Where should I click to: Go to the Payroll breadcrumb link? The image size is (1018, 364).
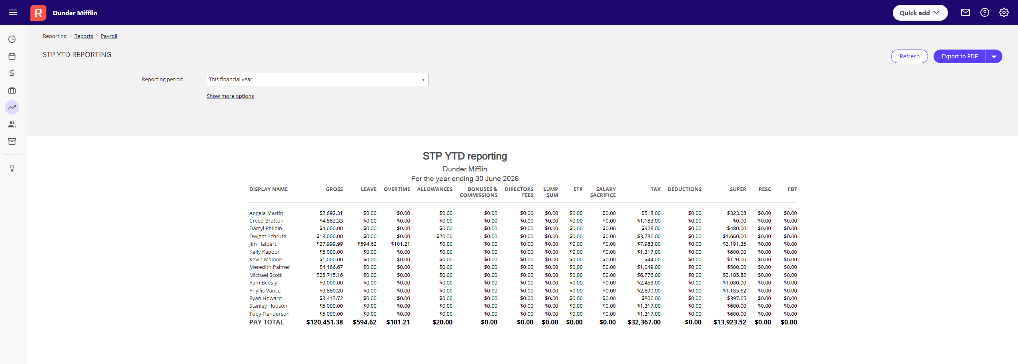pyautogui.click(x=109, y=36)
